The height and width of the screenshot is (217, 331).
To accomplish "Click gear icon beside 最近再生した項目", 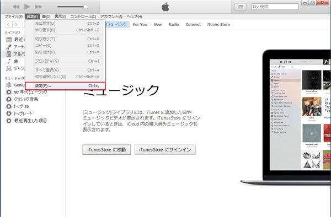I will click(9, 121).
